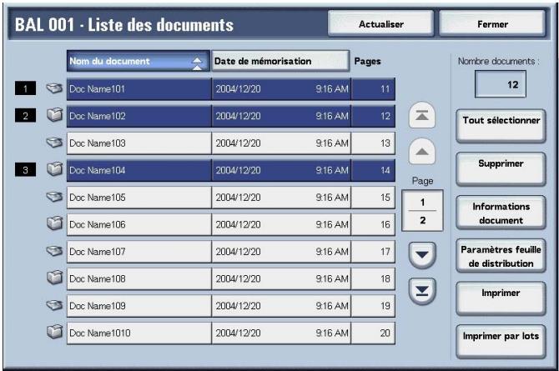Deselect the Doc Name101 row
This screenshot has width=559, height=371.
231,88
